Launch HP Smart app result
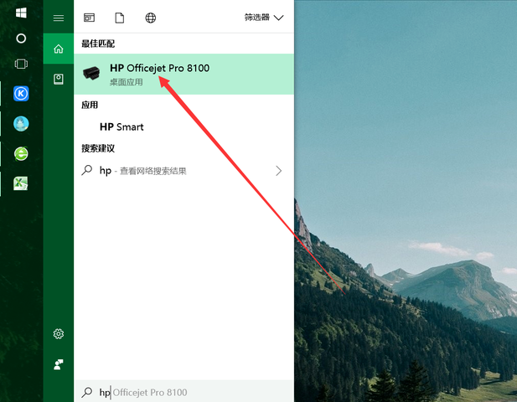 tap(184, 126)
